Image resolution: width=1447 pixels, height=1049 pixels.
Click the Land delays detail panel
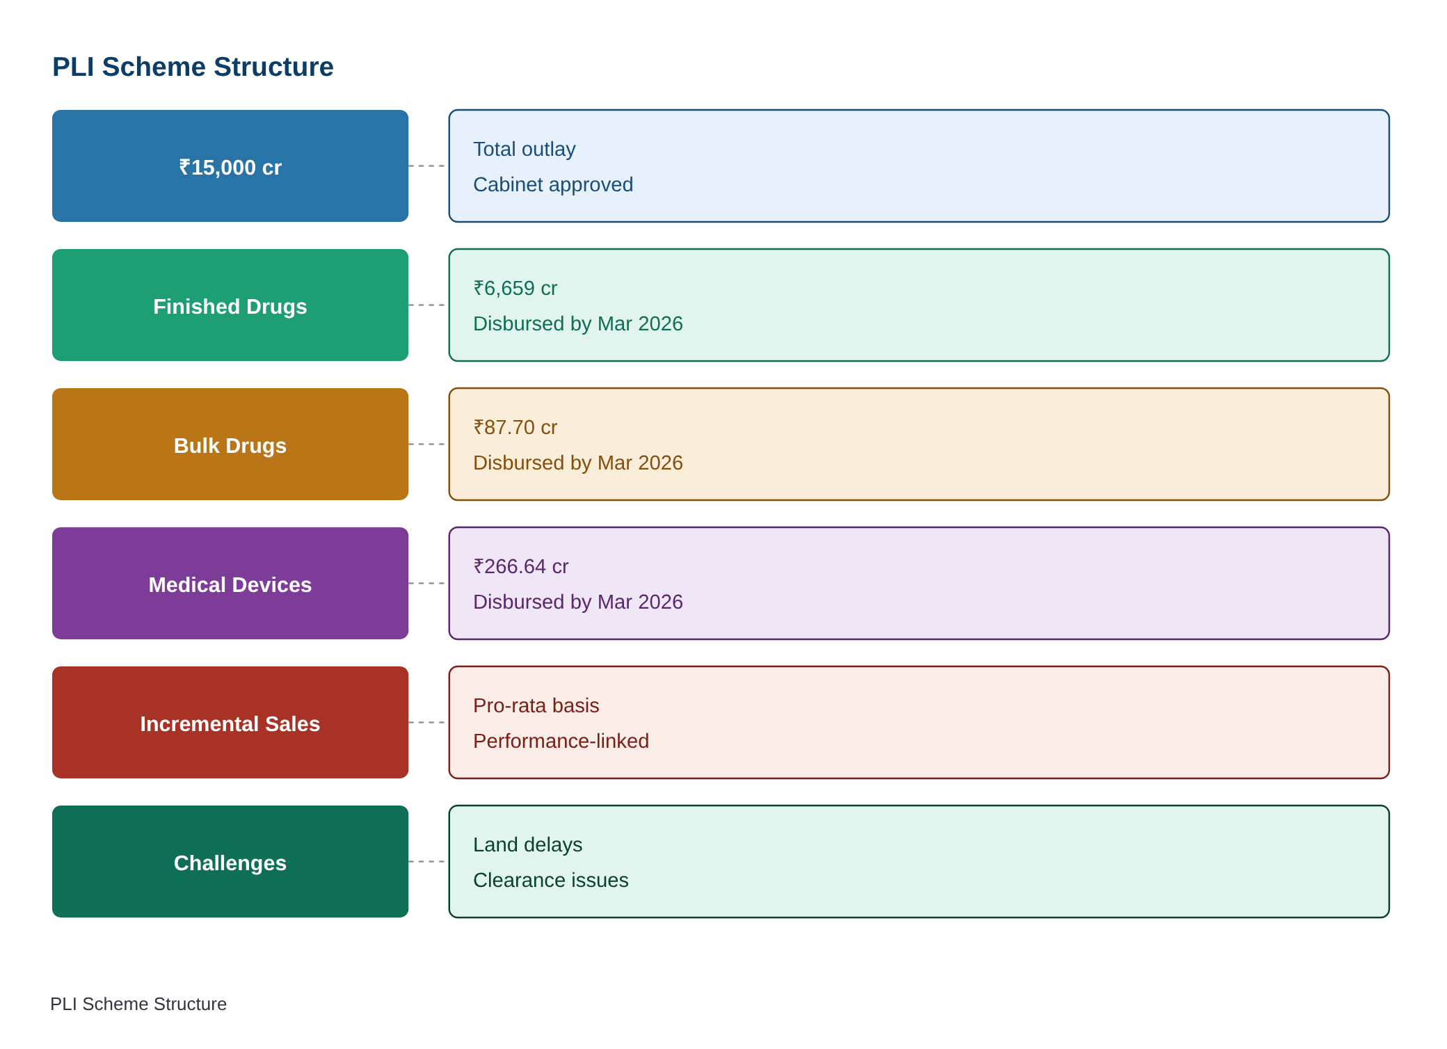[919, 861]
